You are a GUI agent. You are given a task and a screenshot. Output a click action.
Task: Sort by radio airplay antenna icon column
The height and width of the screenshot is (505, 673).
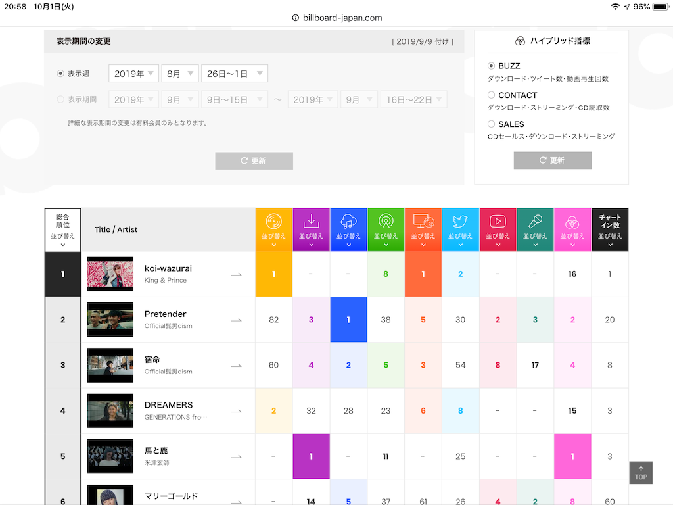[x=386, y=229]
